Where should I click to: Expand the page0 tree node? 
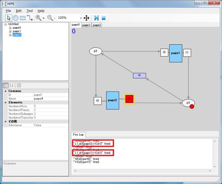pos(10,28)
